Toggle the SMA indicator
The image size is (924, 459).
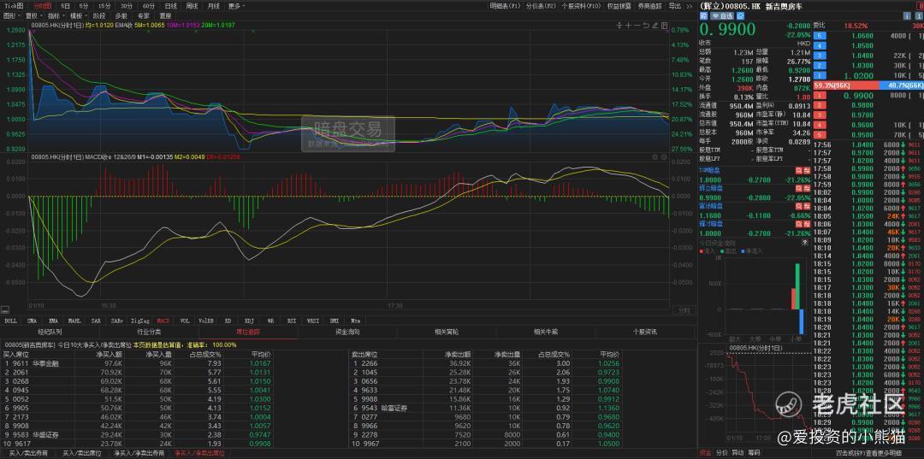[x=33, y=321]
